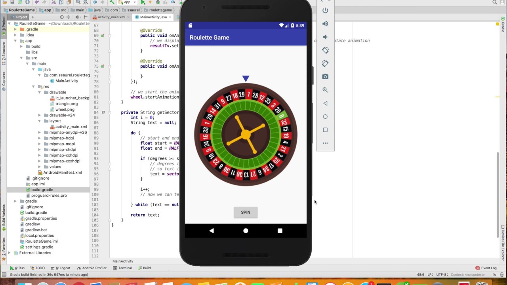The width and height of the screenshot is (507, 285).
Task: Select AndroidManifest.xml in project tree
Action: [x=60, y=173]
